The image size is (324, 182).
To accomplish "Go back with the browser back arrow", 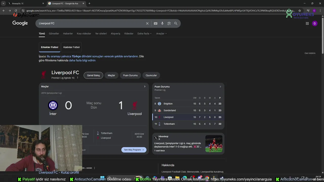I will tap(4, 11).
